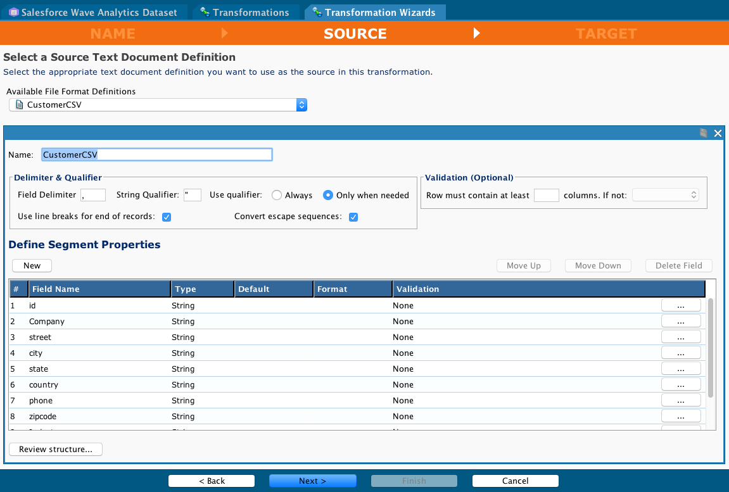The image size is (729, 492).
Task: Open the If not validation dropdown
Action: point(665,195)
